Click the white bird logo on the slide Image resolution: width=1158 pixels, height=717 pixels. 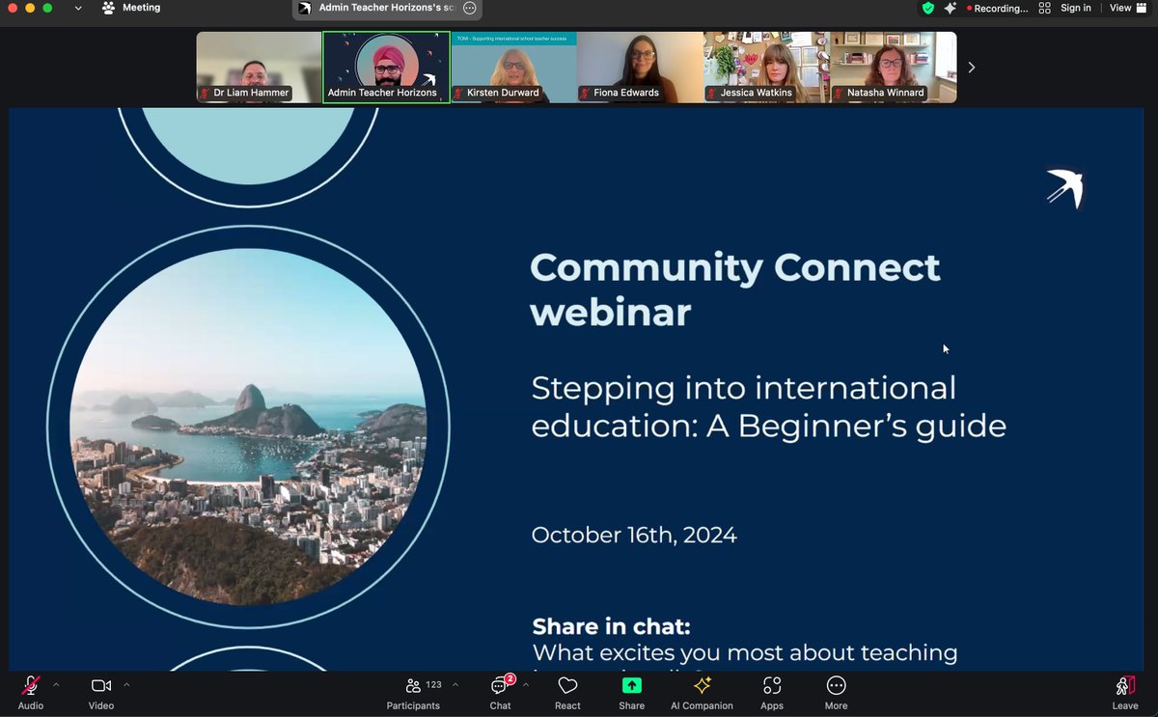coord(1065,188)
